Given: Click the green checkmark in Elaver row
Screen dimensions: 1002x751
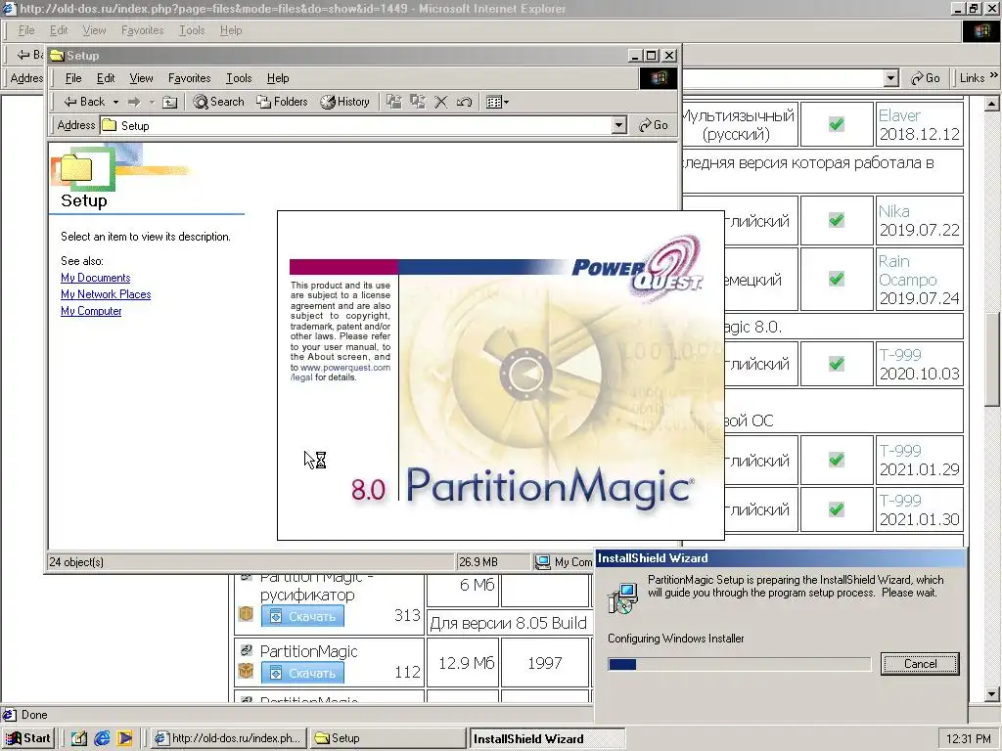Looking at the screenshot, I should [x=836, y=124].
